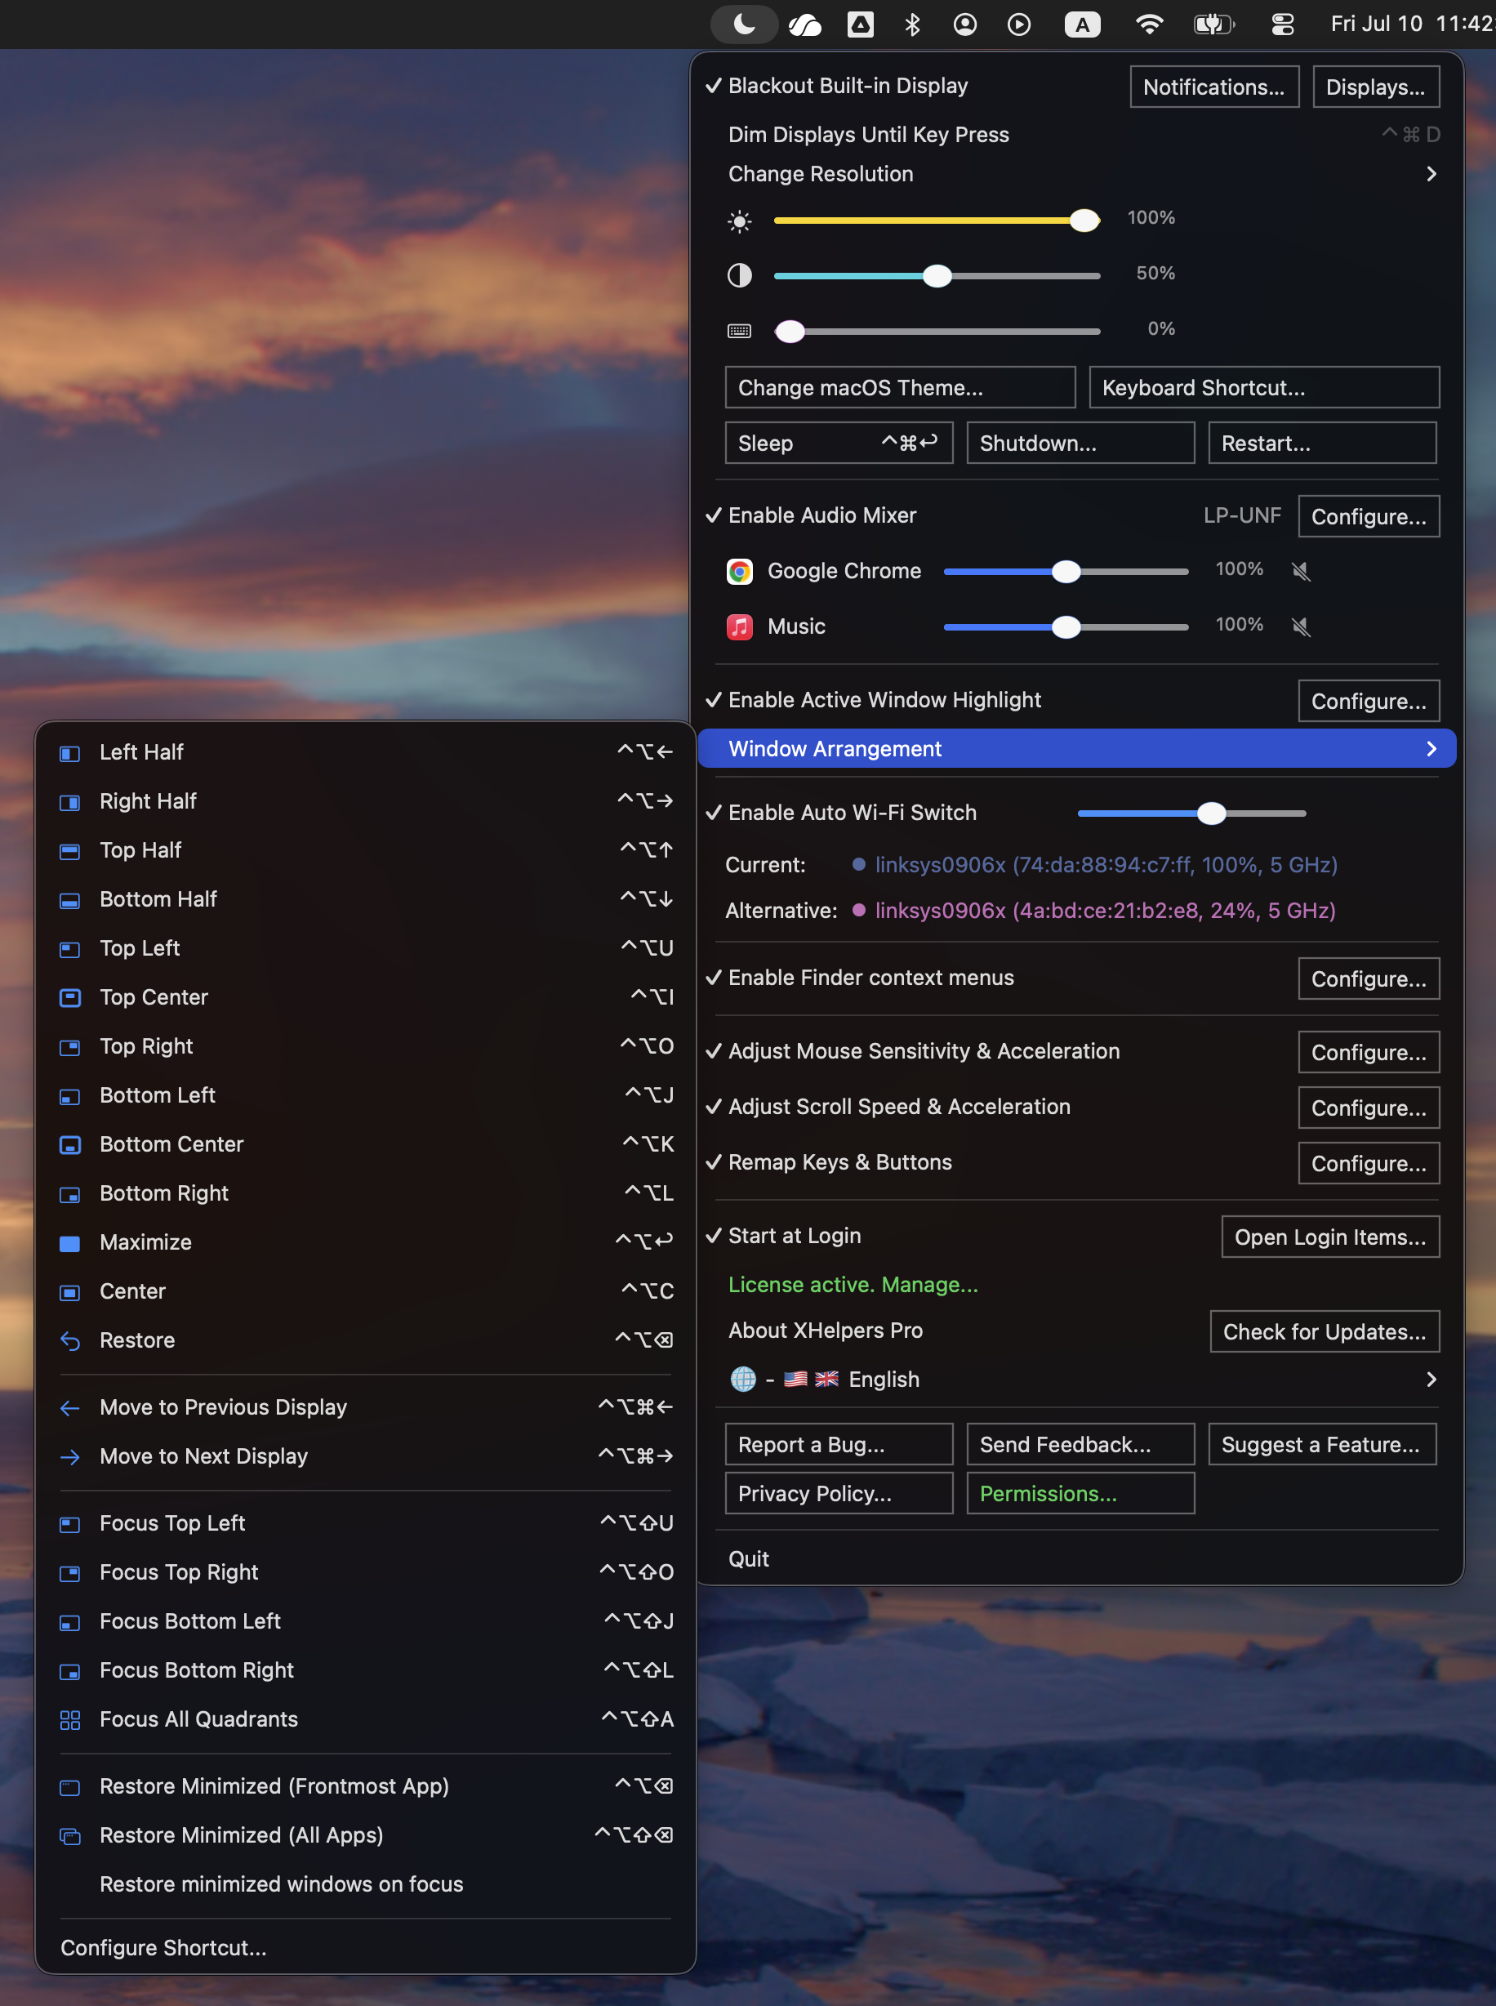Image resolution: width=1496 pixels, height=2006 pixels.
Task: Mute Google Chrome audio
Action: pos(1300,571)
